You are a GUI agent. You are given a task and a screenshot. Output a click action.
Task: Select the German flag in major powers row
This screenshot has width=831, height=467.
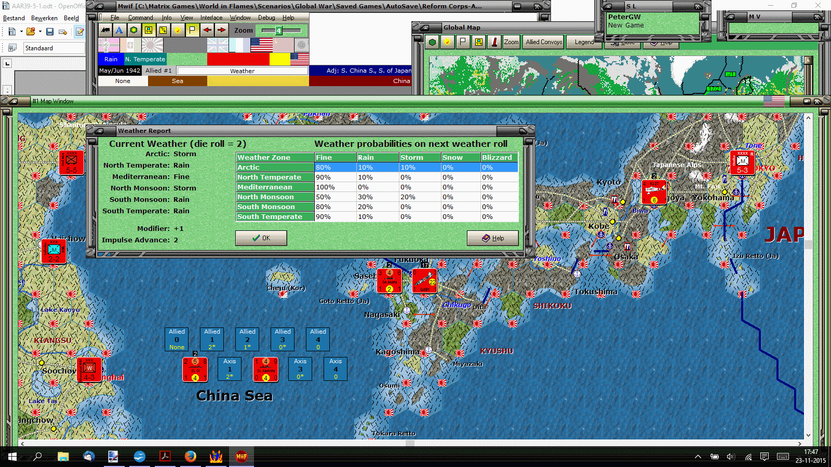coord(109,45)
